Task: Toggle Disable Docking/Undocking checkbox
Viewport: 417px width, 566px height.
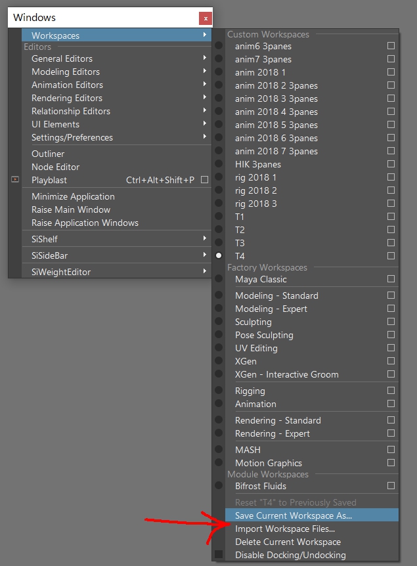Action: 219,554
